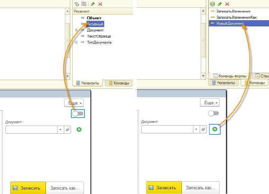
Task: Open the Еще menu in the right screenshot
Action: click(209, 103)
